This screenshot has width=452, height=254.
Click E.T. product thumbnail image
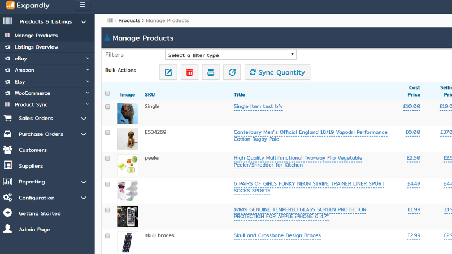pyautogui.click(x=128, y=113)
